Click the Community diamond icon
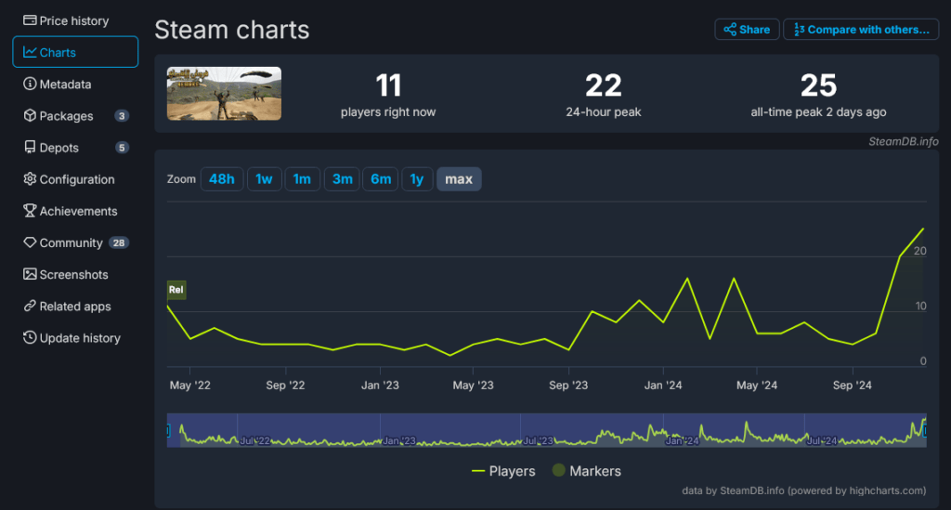The image size is (951, 510). click(30, 242)
